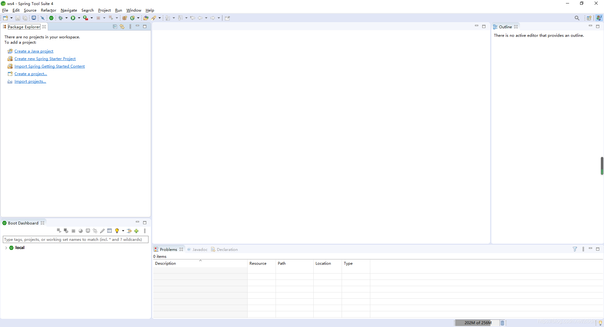Click the Create a project... link
The width and height of the screenshot is (604, 327).
[x=31, y=74]
